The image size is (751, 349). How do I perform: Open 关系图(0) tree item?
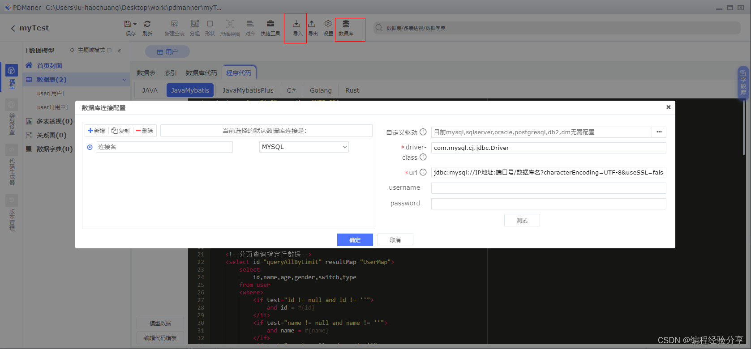tap(51, 135)
